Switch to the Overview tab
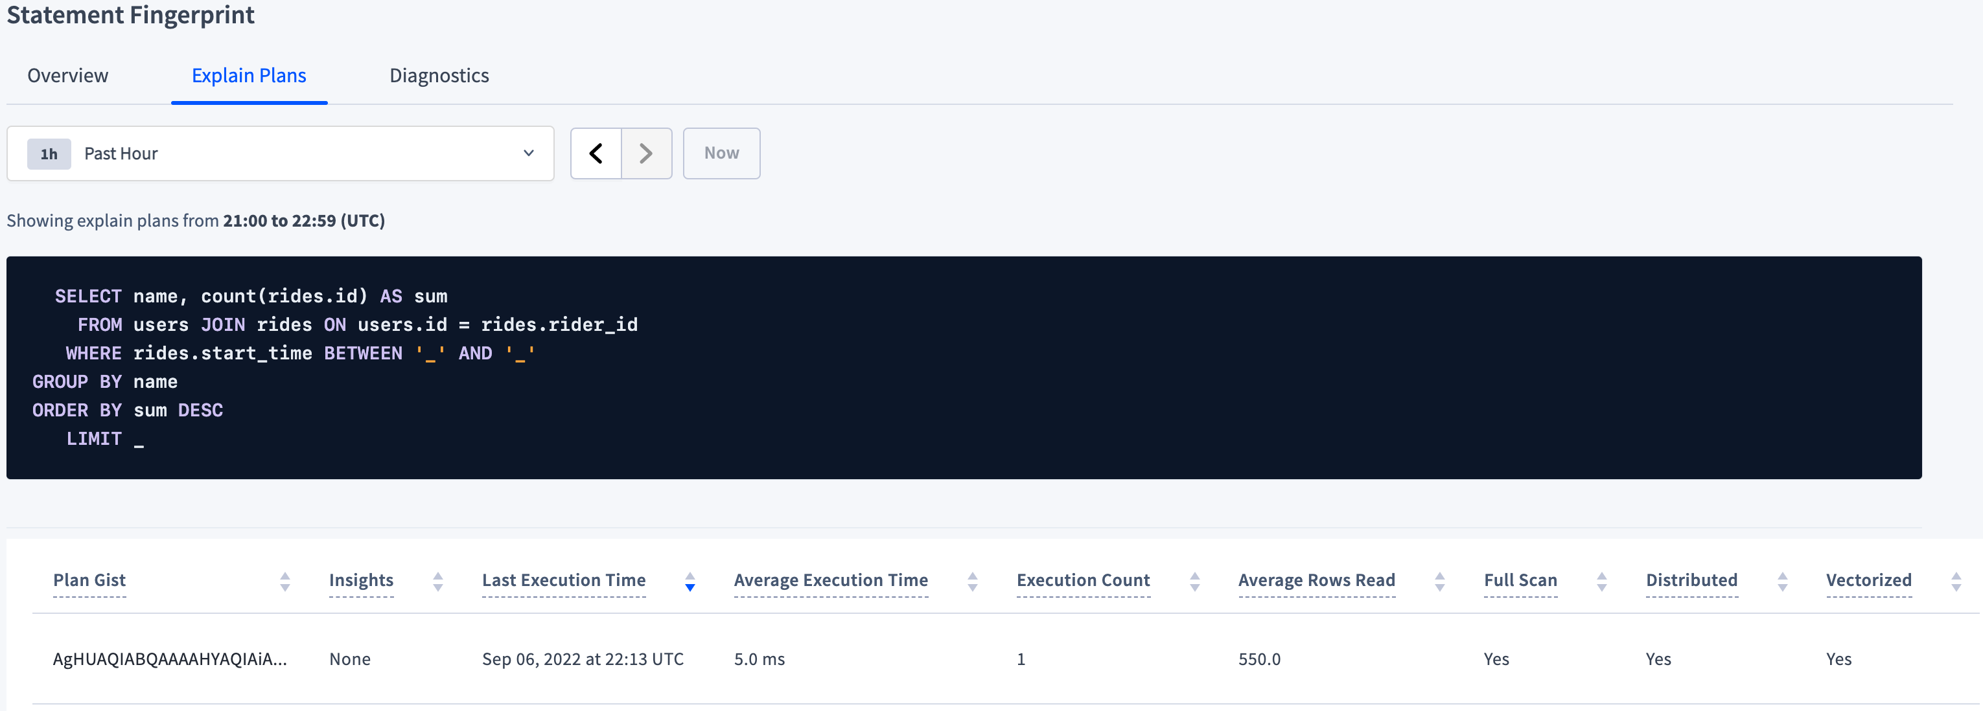 pos(68,75)
